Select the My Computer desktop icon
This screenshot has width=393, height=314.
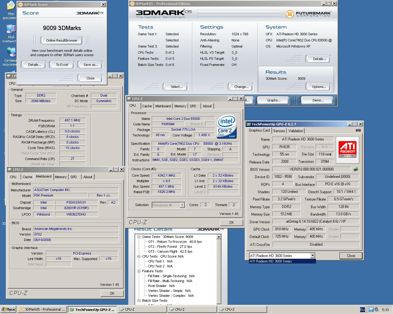11,33
